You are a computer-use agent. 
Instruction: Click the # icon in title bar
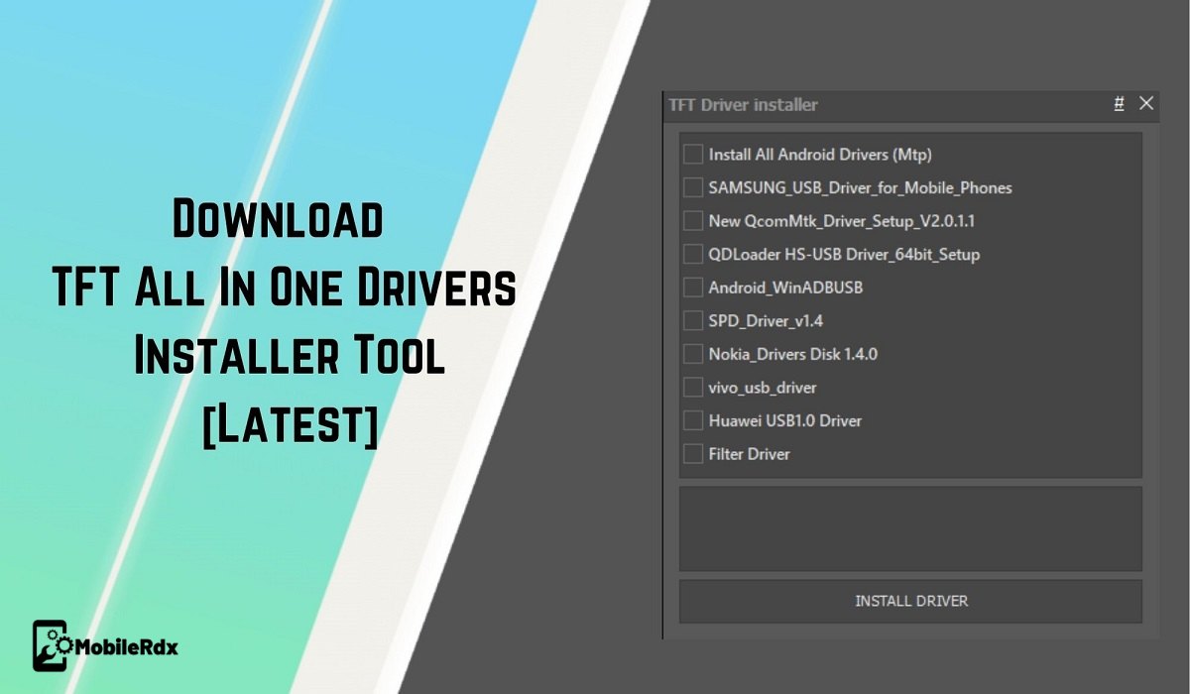1119,103
